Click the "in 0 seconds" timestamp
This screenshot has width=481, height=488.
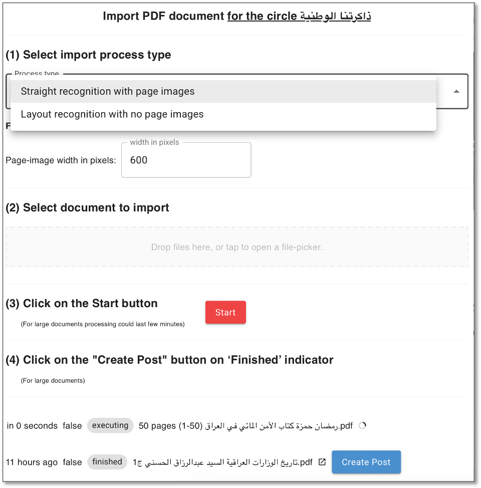pos(32,426)
